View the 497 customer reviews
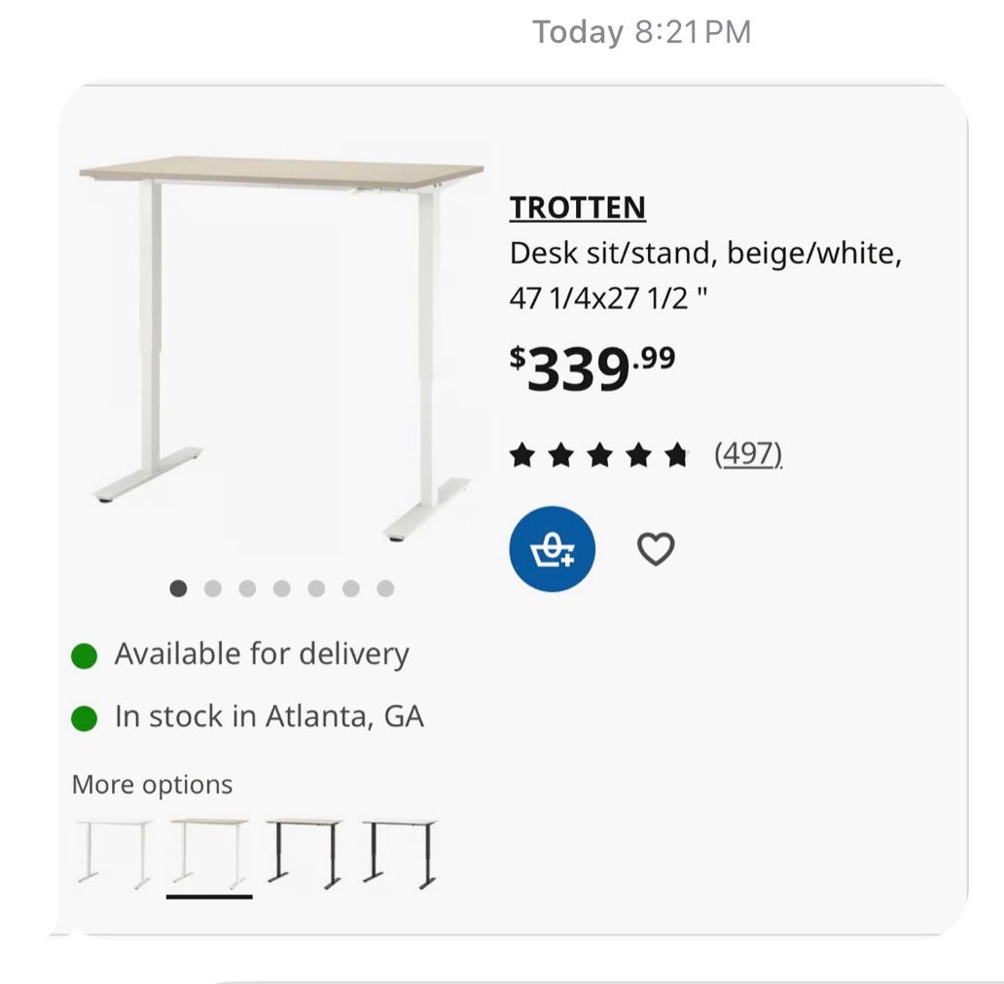This screenshot has width=1004, height=984. (748, 454)
